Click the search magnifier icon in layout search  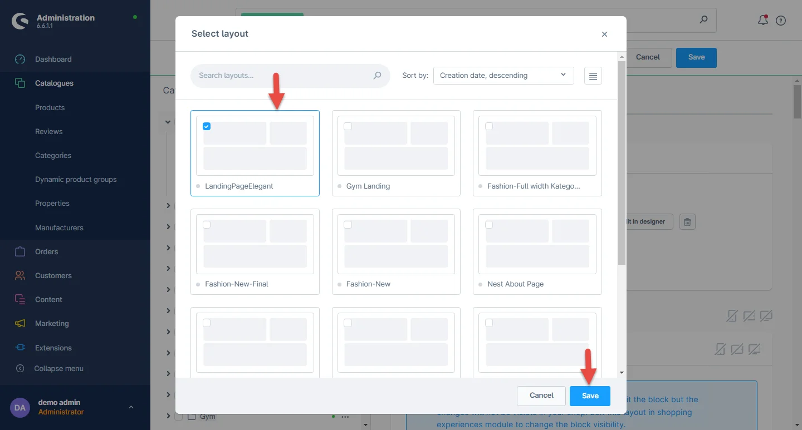377,76
